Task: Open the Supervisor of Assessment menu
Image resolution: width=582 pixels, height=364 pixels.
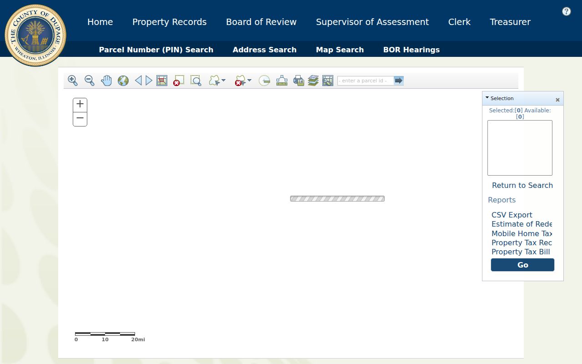Action: point(372,22)
